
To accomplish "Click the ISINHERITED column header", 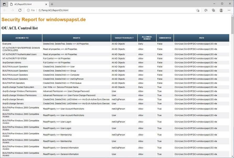I will point(165,38).
